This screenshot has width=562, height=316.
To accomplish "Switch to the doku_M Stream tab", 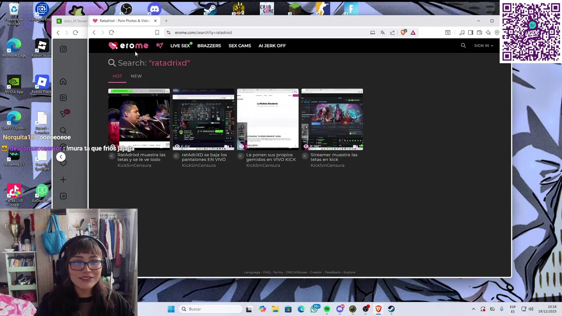I will point(72,21).
